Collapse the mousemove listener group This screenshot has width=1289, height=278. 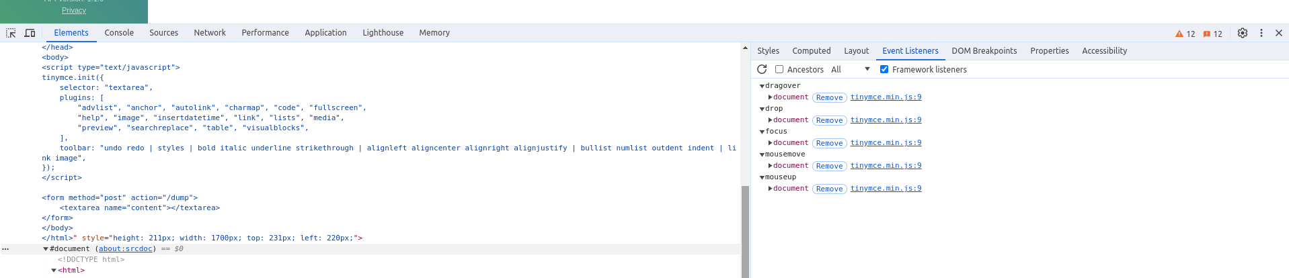[762, 154]
